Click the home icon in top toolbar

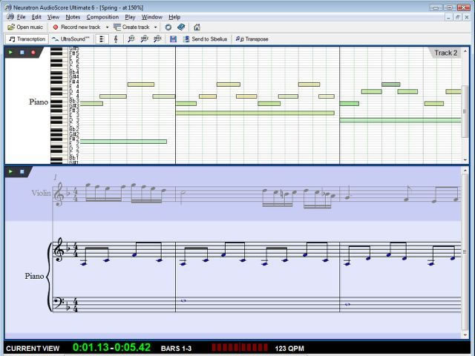197,27
